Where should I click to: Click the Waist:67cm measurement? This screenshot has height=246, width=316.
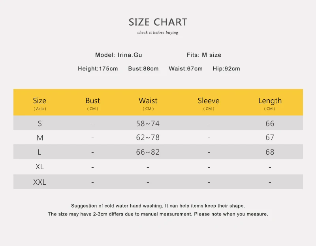186,68
